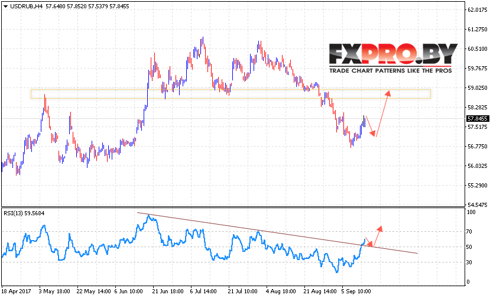Click the '4 Aug 18:00' time axis label
Viewport: 490px width, 298px height.
click(x=281, y=291)
